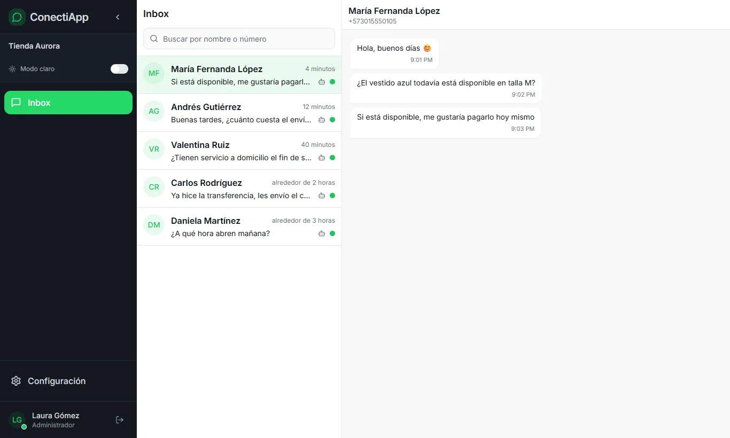Image resolution: width=730 pixels, height=438 pixels.
Task: Click the message about the vestido azul
Action: pos(446,88)
